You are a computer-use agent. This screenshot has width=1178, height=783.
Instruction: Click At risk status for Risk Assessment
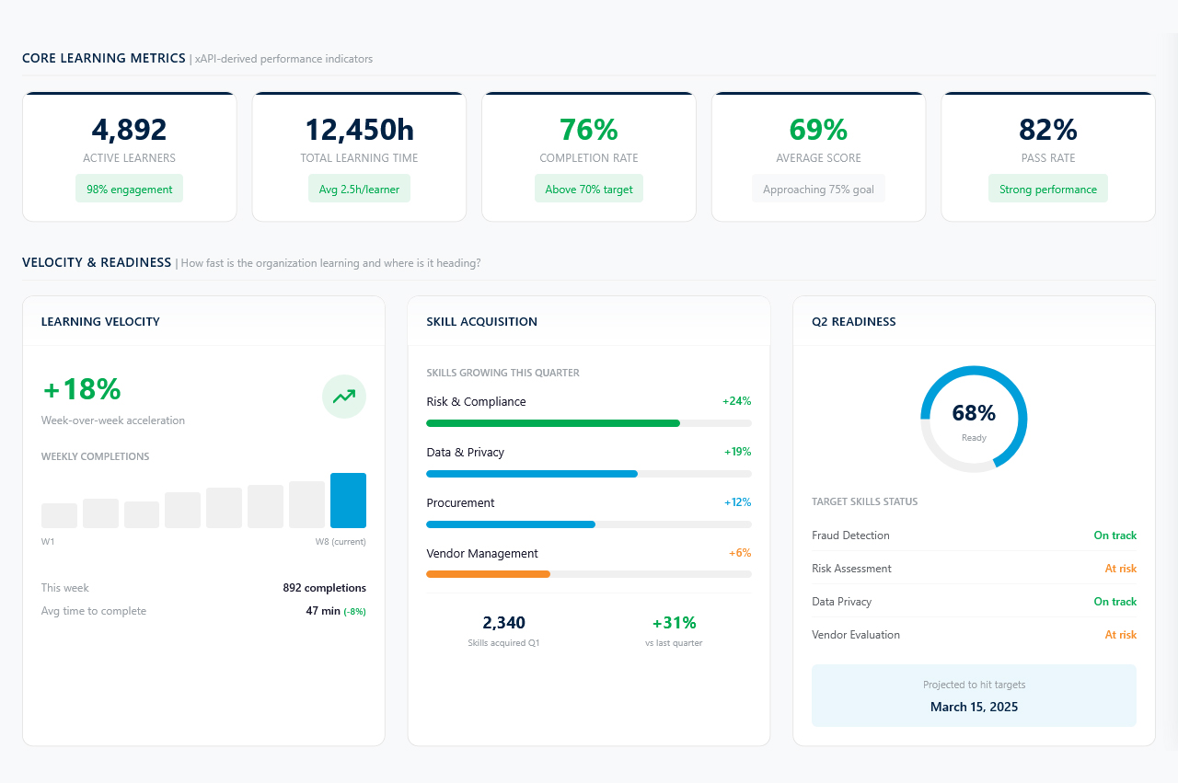coord(1120,569)
